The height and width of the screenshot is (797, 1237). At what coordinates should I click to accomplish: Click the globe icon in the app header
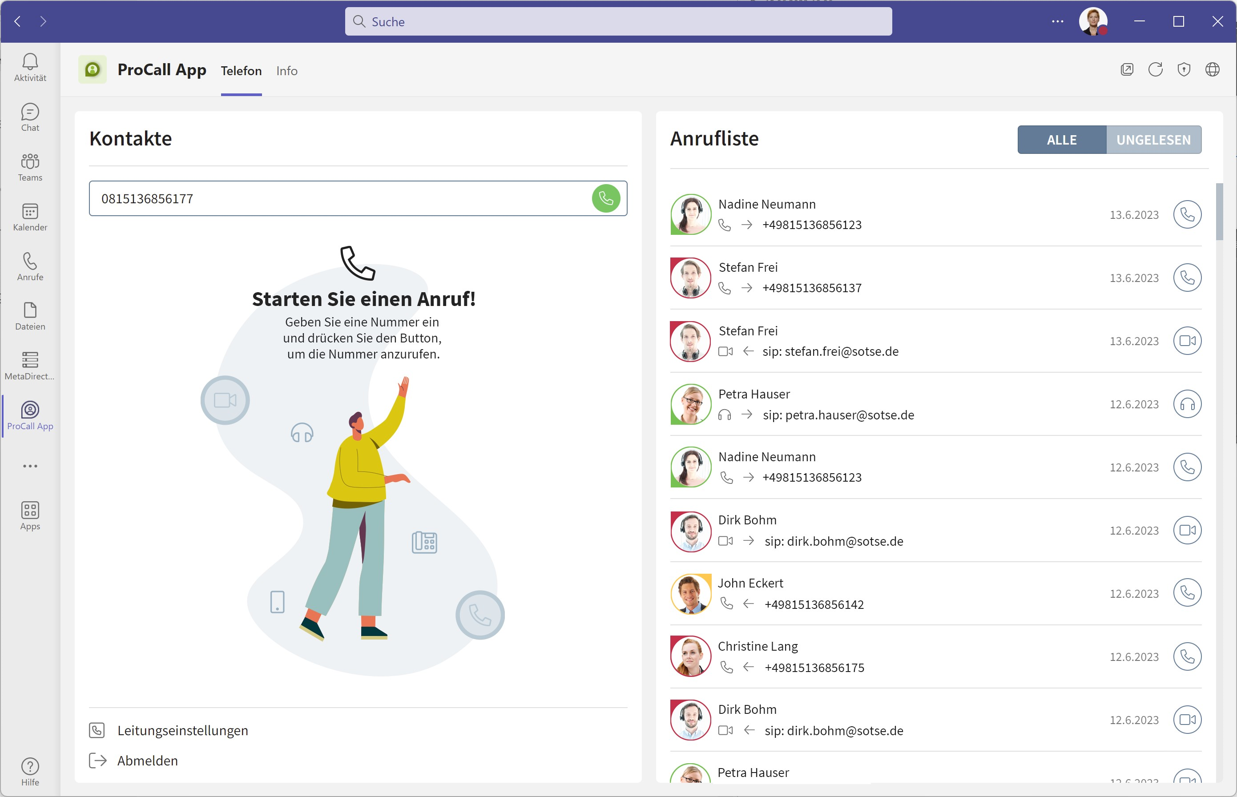pos(1212,69)
